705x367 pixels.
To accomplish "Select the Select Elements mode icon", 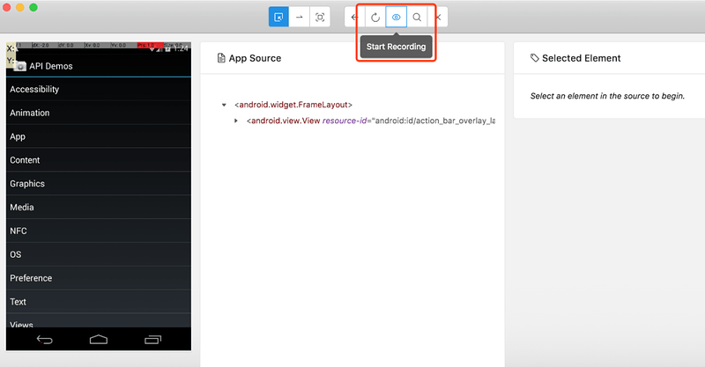I will tap(278, 17).
